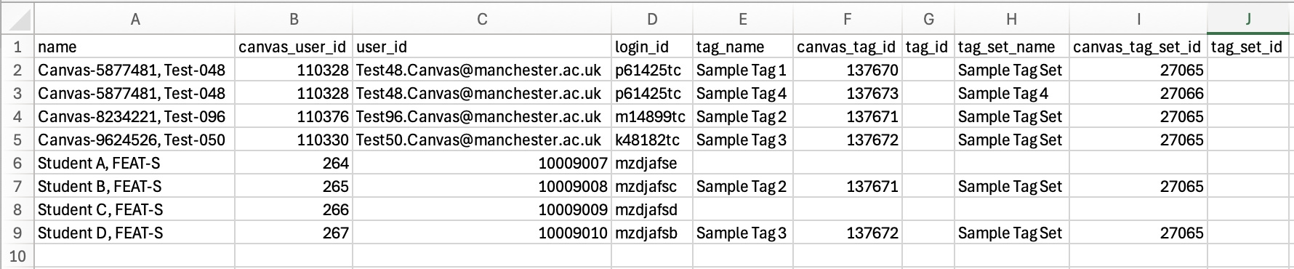Screen dimensions: 1294x269
Task: Click the Canvas-8234221, Test-096 name cell
Action: (134, 117)
